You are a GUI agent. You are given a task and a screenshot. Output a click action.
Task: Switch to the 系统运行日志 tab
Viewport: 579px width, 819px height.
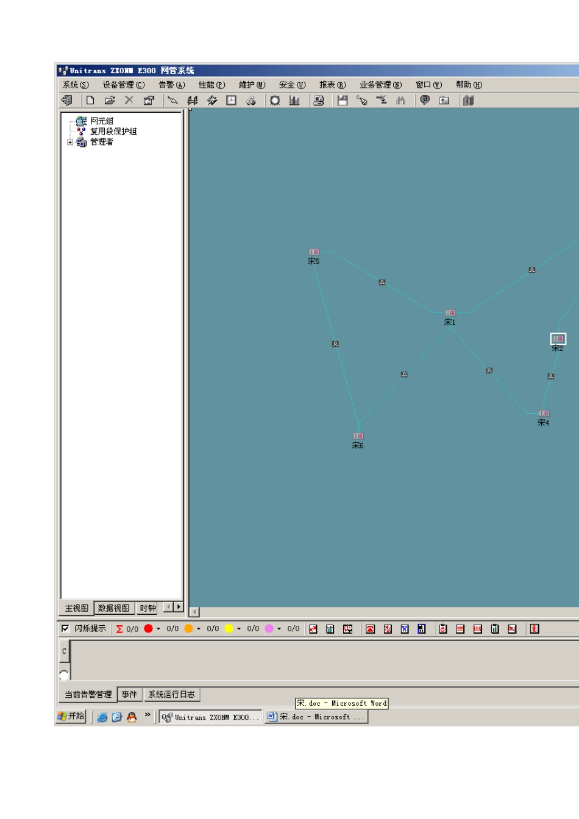(x=172, y=694)
